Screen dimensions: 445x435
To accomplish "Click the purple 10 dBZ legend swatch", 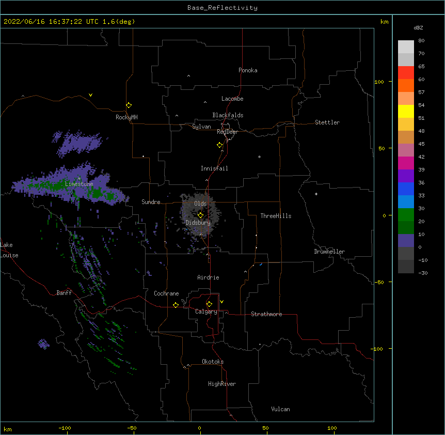I will (406, 241).
